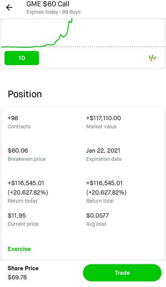Select the +98 Contracts value
Viewport: 166px width, 287px height.
[x=13, y=118]
